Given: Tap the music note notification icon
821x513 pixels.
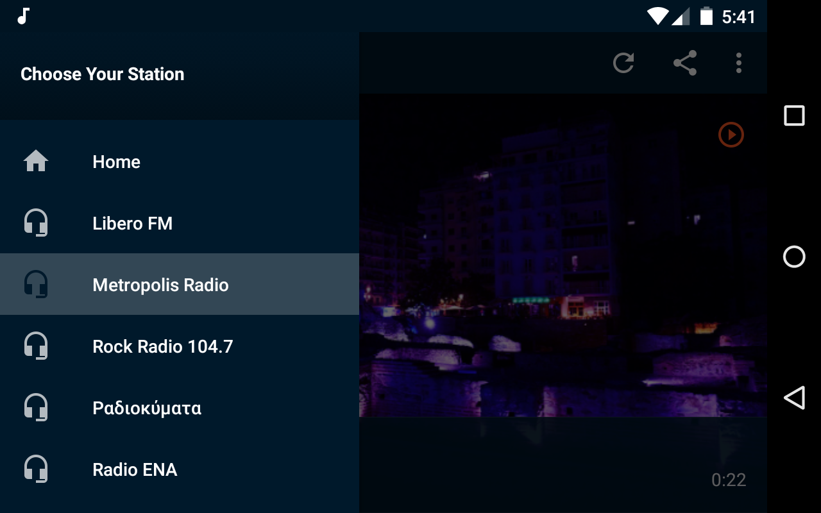Looking at the screenshot, I should click(x=23, y=16).
